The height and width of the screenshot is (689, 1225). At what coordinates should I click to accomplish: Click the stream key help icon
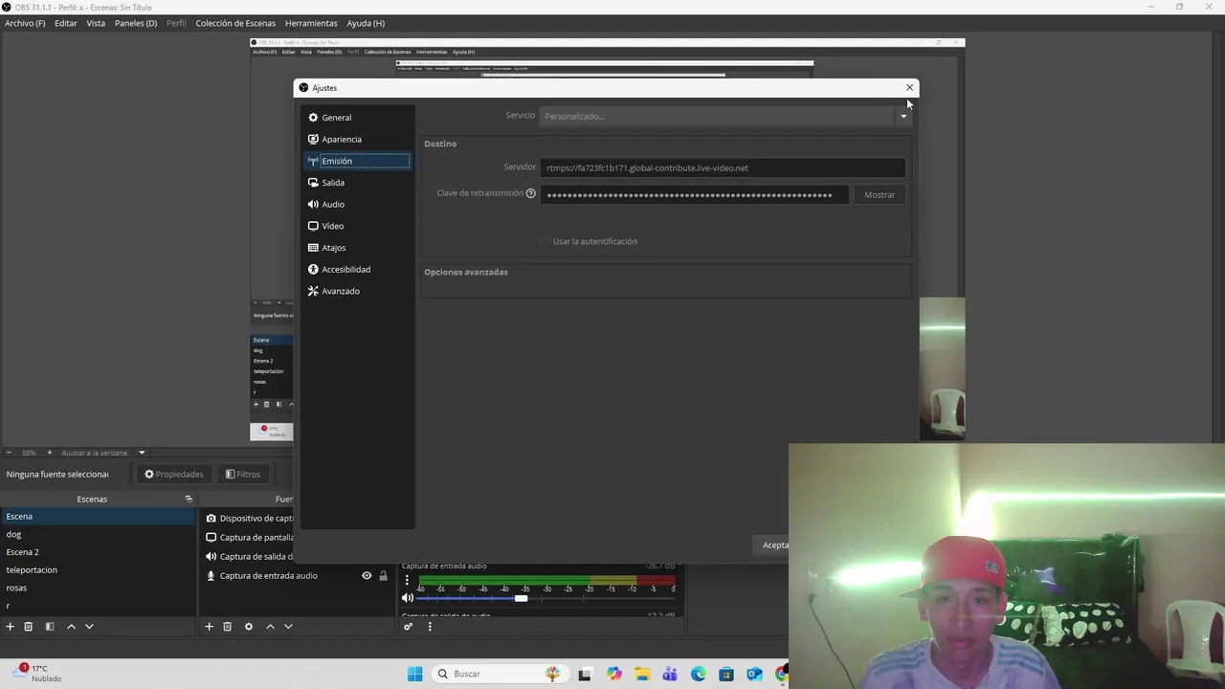click(530, 193)
